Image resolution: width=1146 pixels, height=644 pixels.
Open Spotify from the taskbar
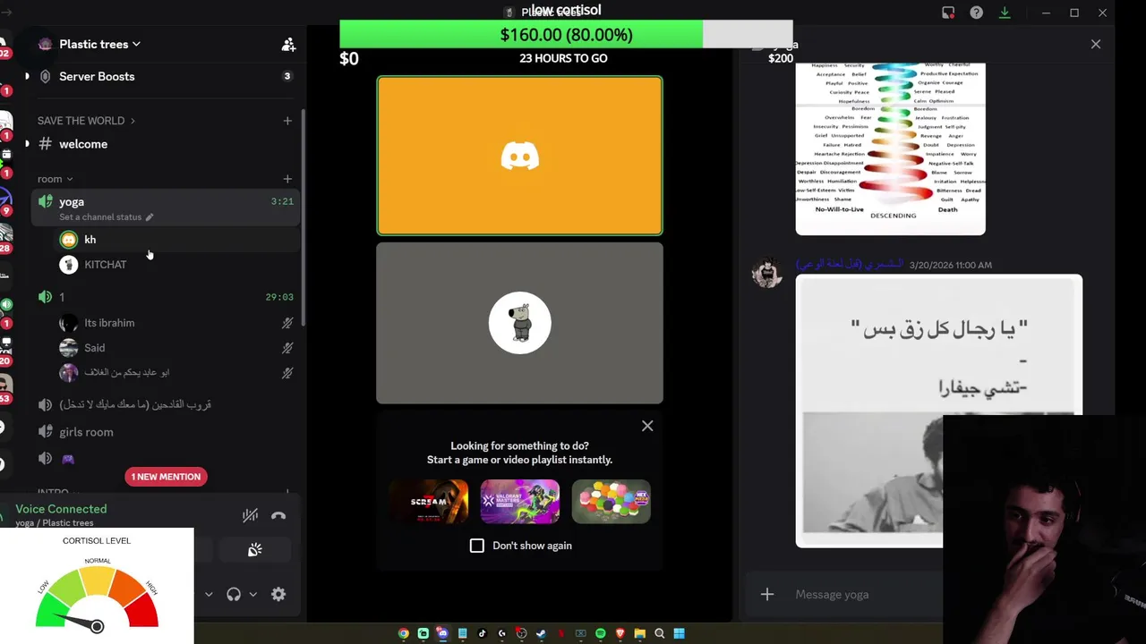(600, 633)
